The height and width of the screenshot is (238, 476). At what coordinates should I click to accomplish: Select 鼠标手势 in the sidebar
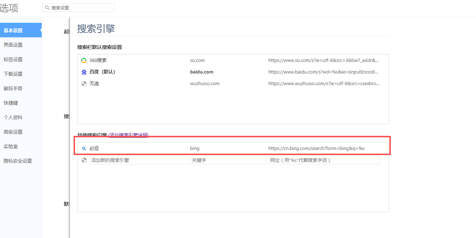point(13,88)
